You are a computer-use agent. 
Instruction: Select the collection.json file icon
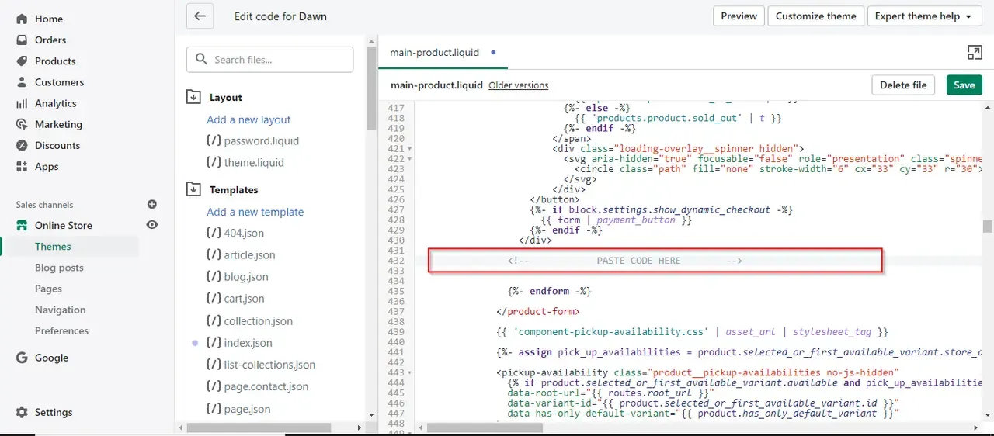(214, 320)
